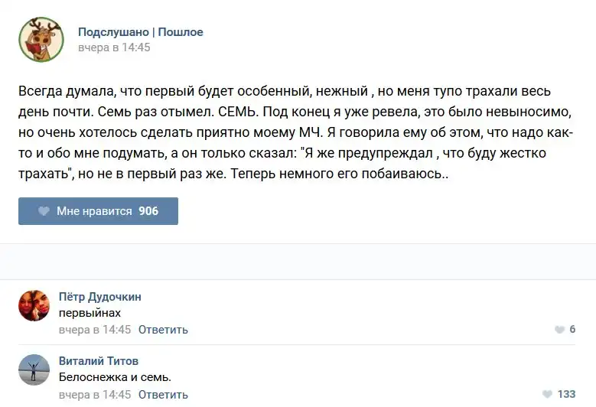Viewport: 596px width, 407px height.
Task: Click the comment text "Белоснежка и семь."
Action: click(115, 377)
